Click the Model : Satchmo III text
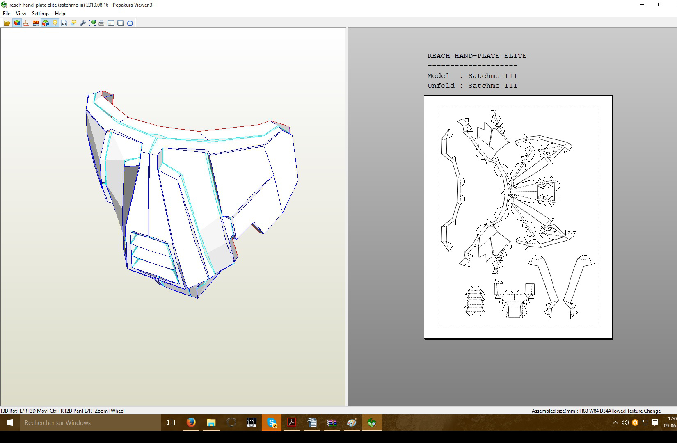677x443 pixels. [x=472, y=76]
